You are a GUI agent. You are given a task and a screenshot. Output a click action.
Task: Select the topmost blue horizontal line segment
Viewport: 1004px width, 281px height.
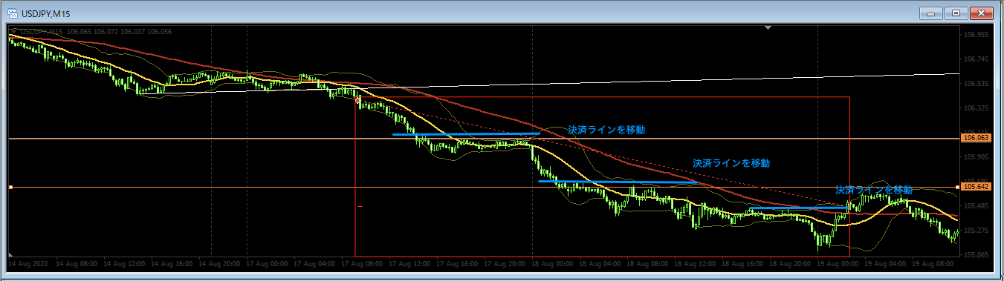click(x=466, y=134)
